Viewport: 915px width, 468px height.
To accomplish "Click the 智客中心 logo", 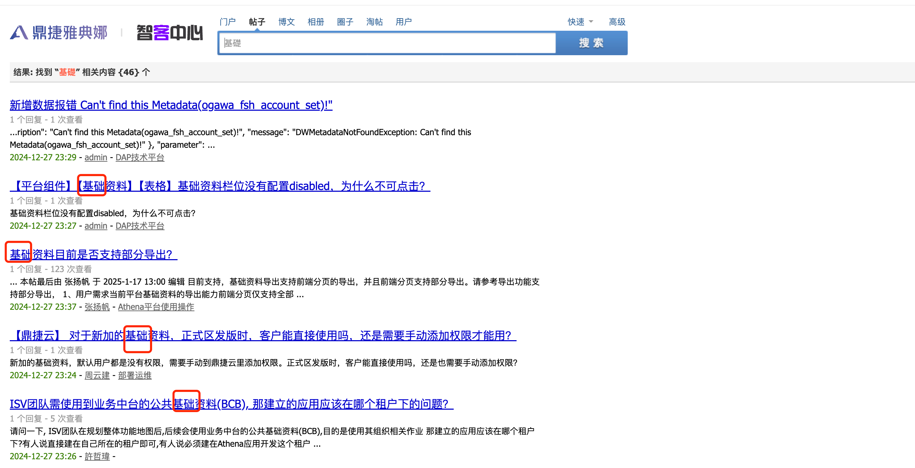I will pos(170,32).
